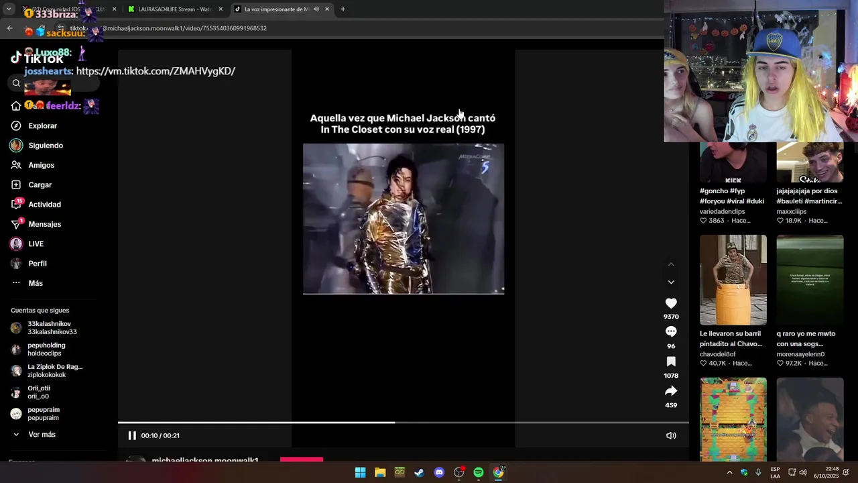Open the chavodel8of channel link

click(718, 354)
